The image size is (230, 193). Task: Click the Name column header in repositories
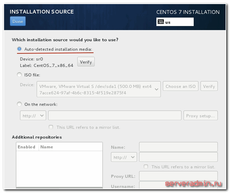[x=47, y=147]
